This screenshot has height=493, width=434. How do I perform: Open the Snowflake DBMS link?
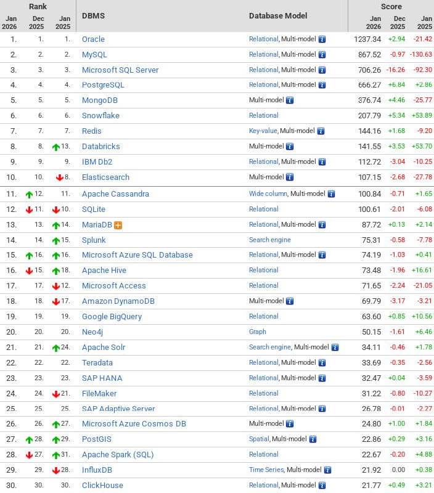click(x=100, y=115)
